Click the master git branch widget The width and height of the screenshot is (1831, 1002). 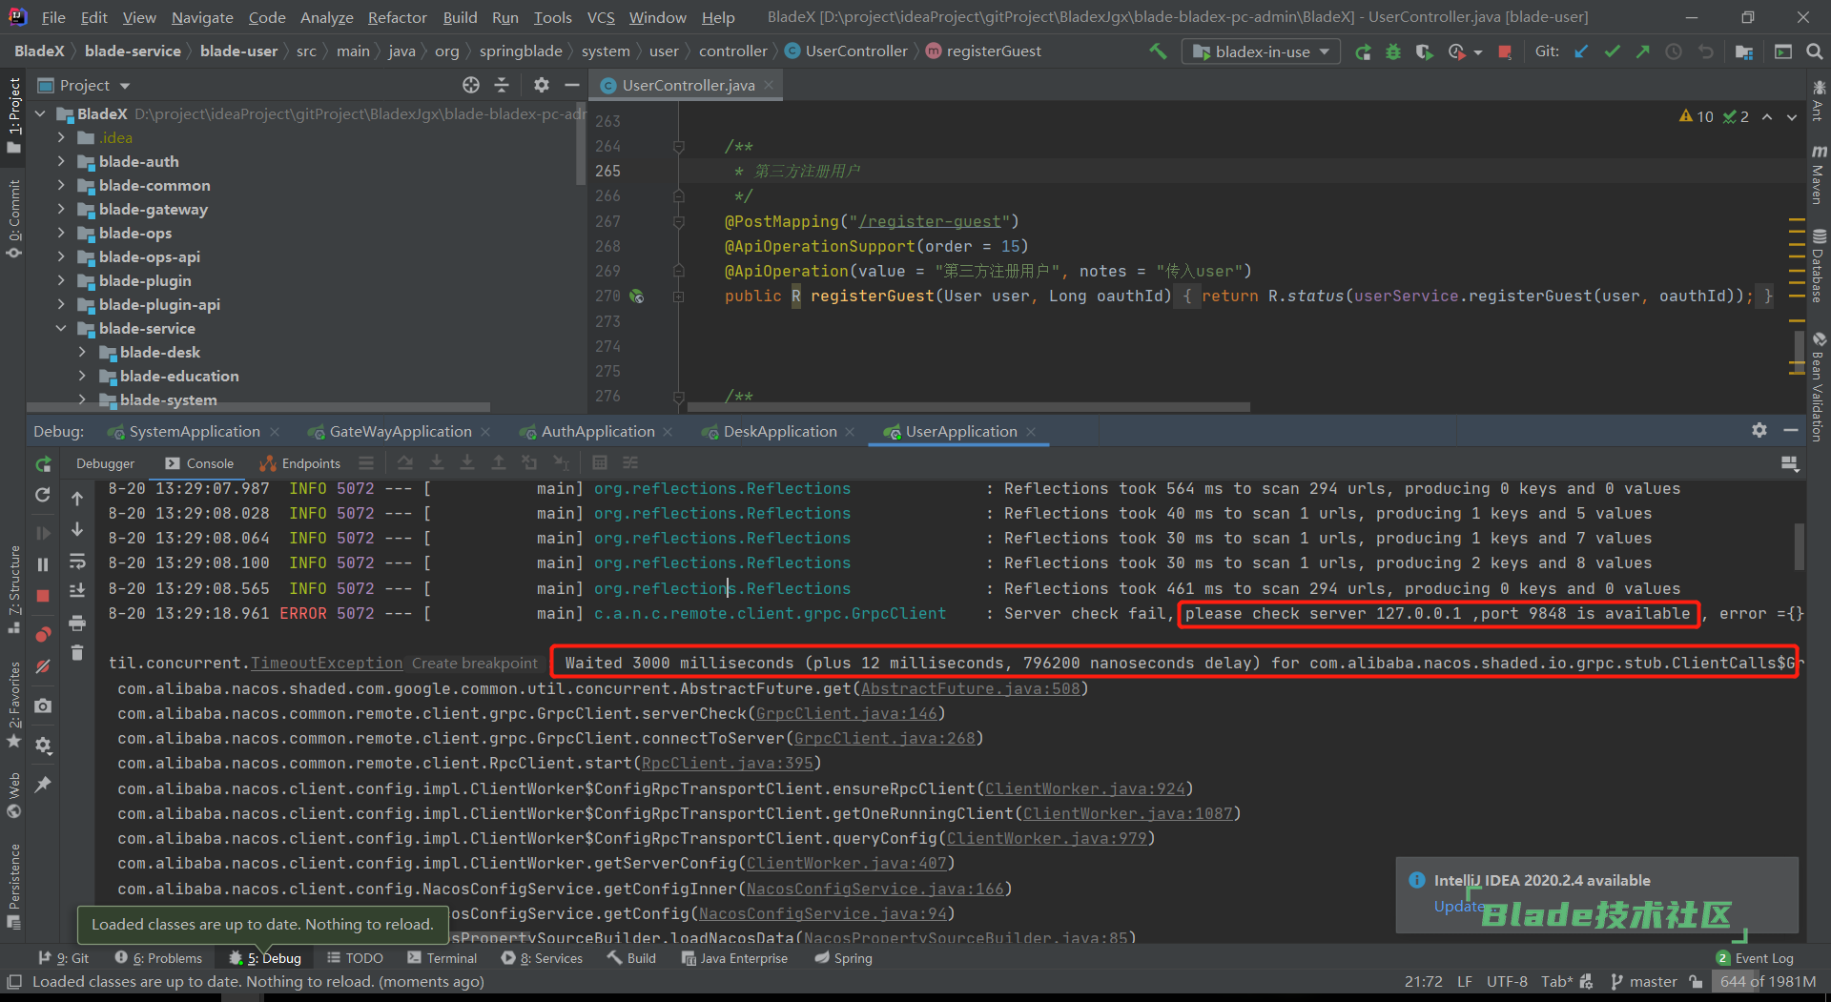click(1643, 981)
